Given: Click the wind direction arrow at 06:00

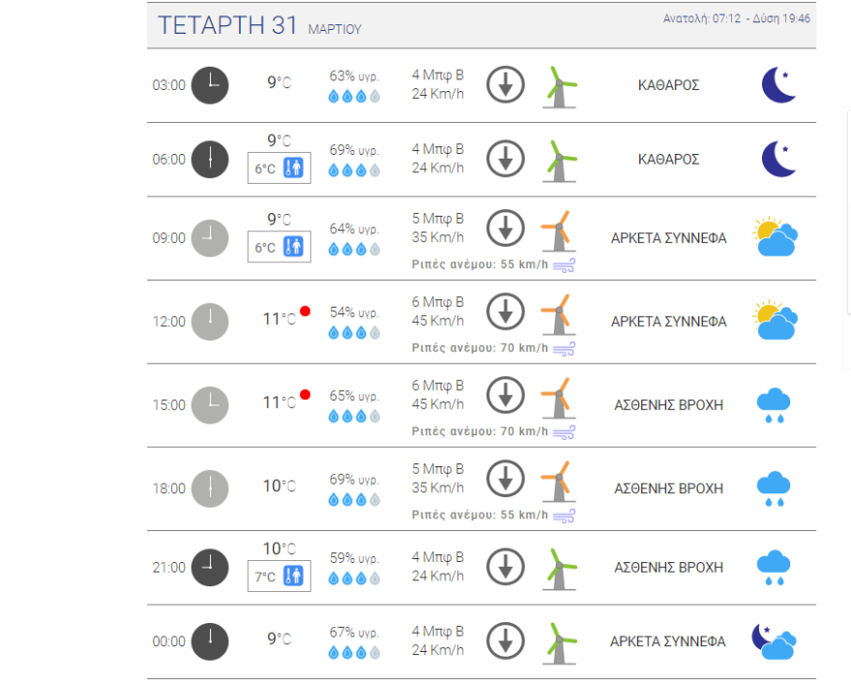Looking at the screenshot, I should point(504,159).
